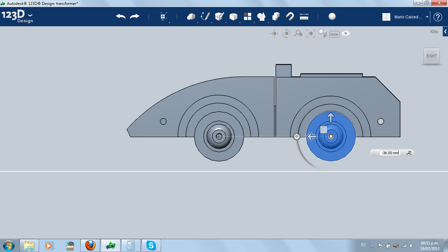Click the RIGHT face of the view cube
The width and height of the screenshot is (448, 252).
432,56
